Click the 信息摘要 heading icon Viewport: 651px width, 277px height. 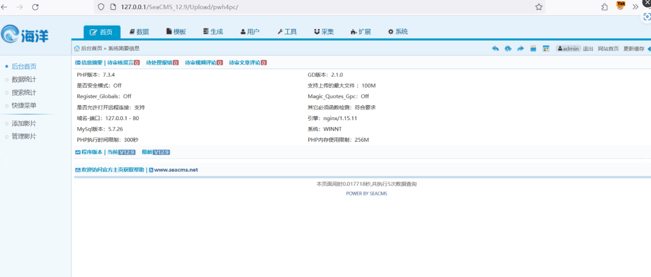[x=78, y=63]
